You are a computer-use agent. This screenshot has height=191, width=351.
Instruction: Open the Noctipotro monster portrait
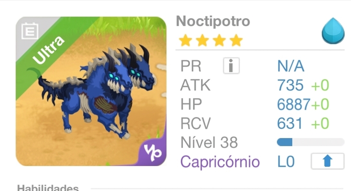pyautogui.click(x=91, y=92)
